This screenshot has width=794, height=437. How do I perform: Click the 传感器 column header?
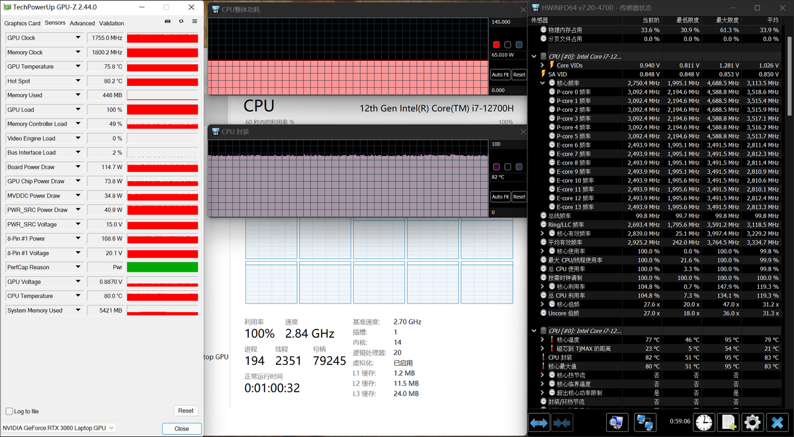coord(574,20)
